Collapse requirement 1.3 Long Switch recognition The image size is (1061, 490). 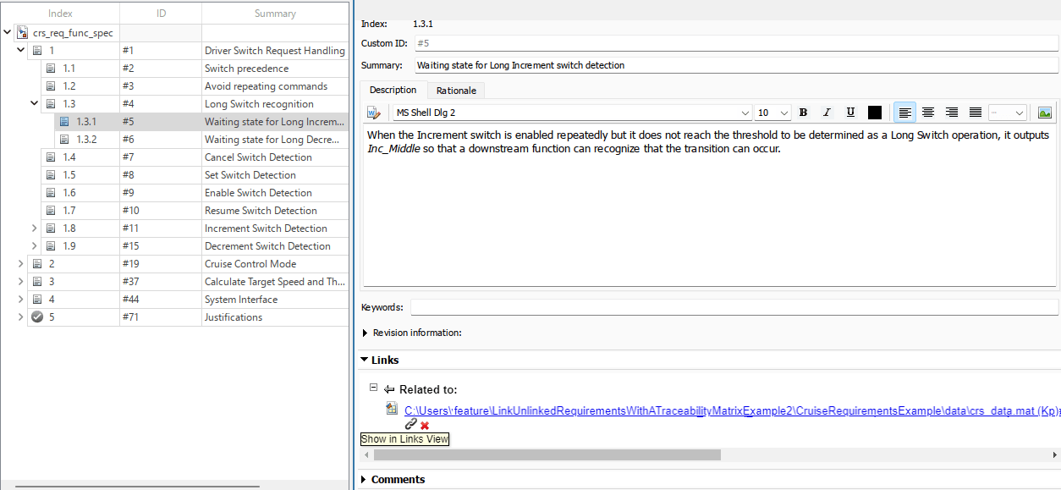(x=34, y=103)
